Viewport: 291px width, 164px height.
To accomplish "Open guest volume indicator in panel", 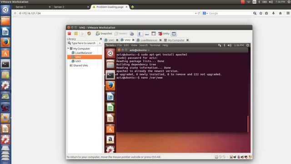I will (230, 45).
